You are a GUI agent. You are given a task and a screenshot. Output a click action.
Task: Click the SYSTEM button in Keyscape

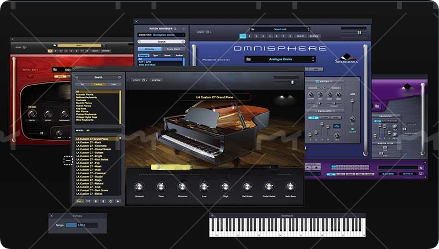156,80
